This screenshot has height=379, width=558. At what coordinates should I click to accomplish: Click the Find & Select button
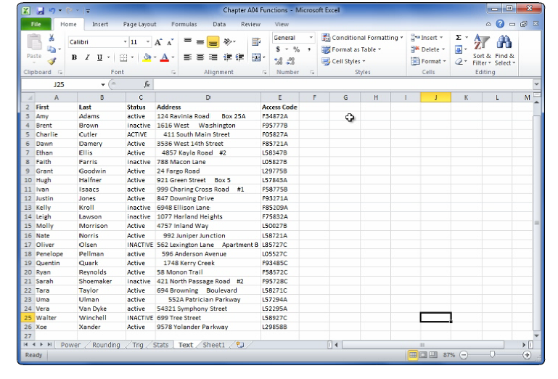point(504,49)
